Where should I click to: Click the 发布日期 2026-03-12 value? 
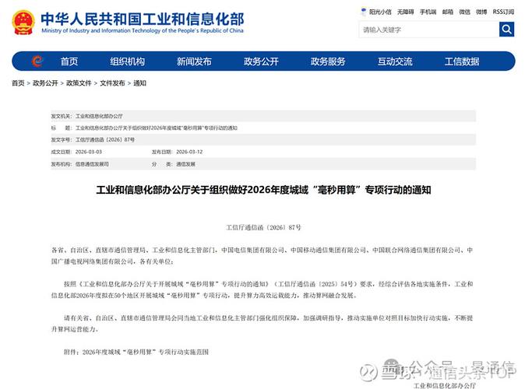tap(189, 152)
